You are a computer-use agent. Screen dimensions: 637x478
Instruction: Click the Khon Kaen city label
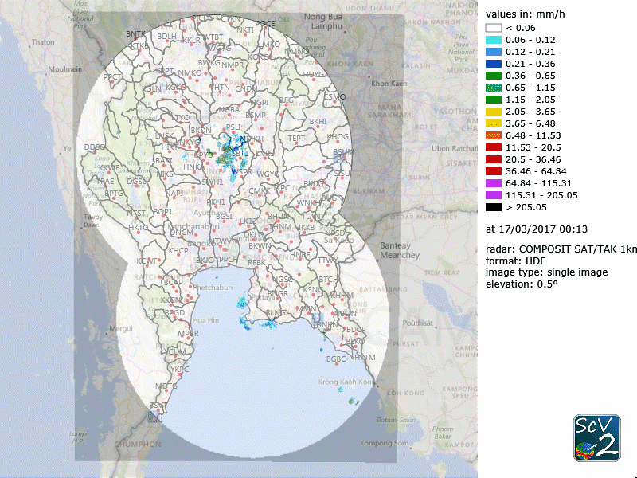tap(389, 83)
